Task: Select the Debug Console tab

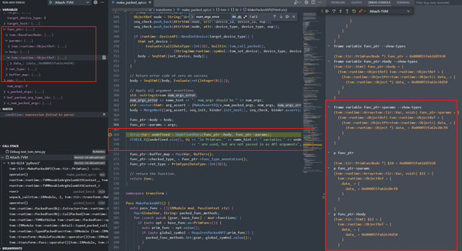Action: 379,3
